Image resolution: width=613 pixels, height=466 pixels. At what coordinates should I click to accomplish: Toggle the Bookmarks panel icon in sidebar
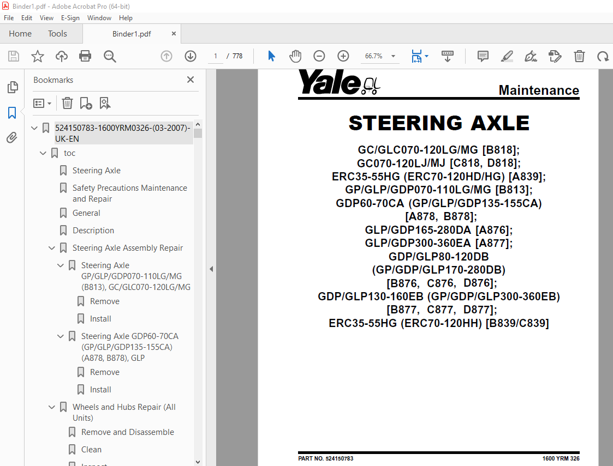click(x=12, y=113)
